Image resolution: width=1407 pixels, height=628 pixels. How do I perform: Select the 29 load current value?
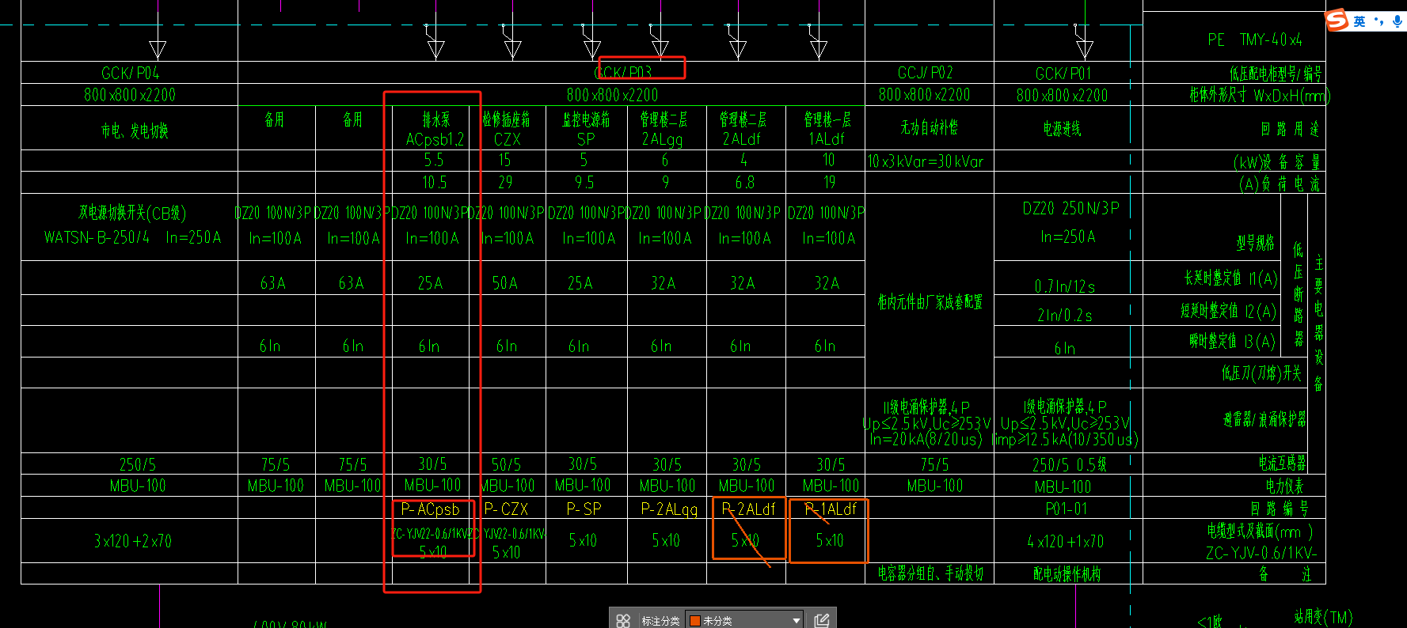[505, 183]
